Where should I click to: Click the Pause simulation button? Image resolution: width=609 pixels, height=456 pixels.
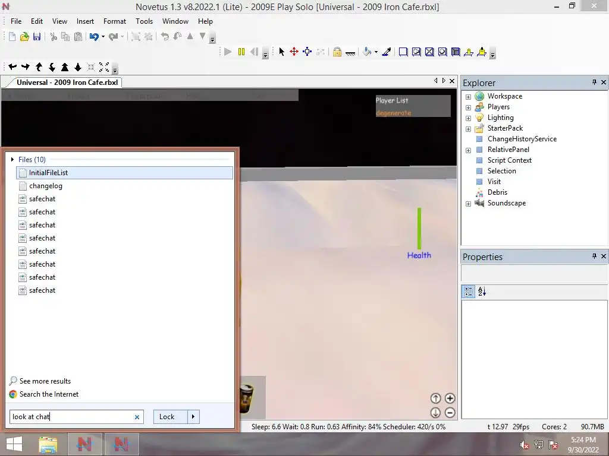coord(241,52)
